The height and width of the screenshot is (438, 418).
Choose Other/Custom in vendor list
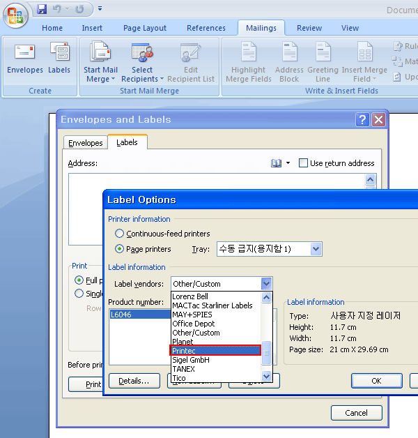[x=217, y=333]
